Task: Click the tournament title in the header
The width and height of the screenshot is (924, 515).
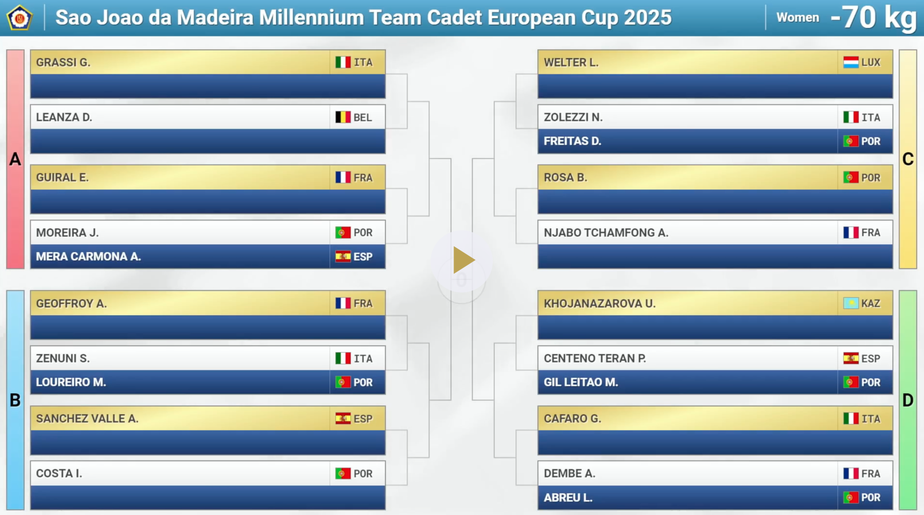Action: click(363, 18)
